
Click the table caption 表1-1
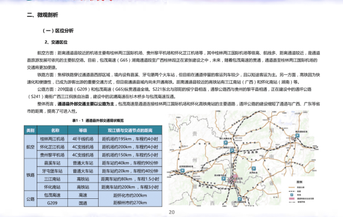click(x=97, y=121)
